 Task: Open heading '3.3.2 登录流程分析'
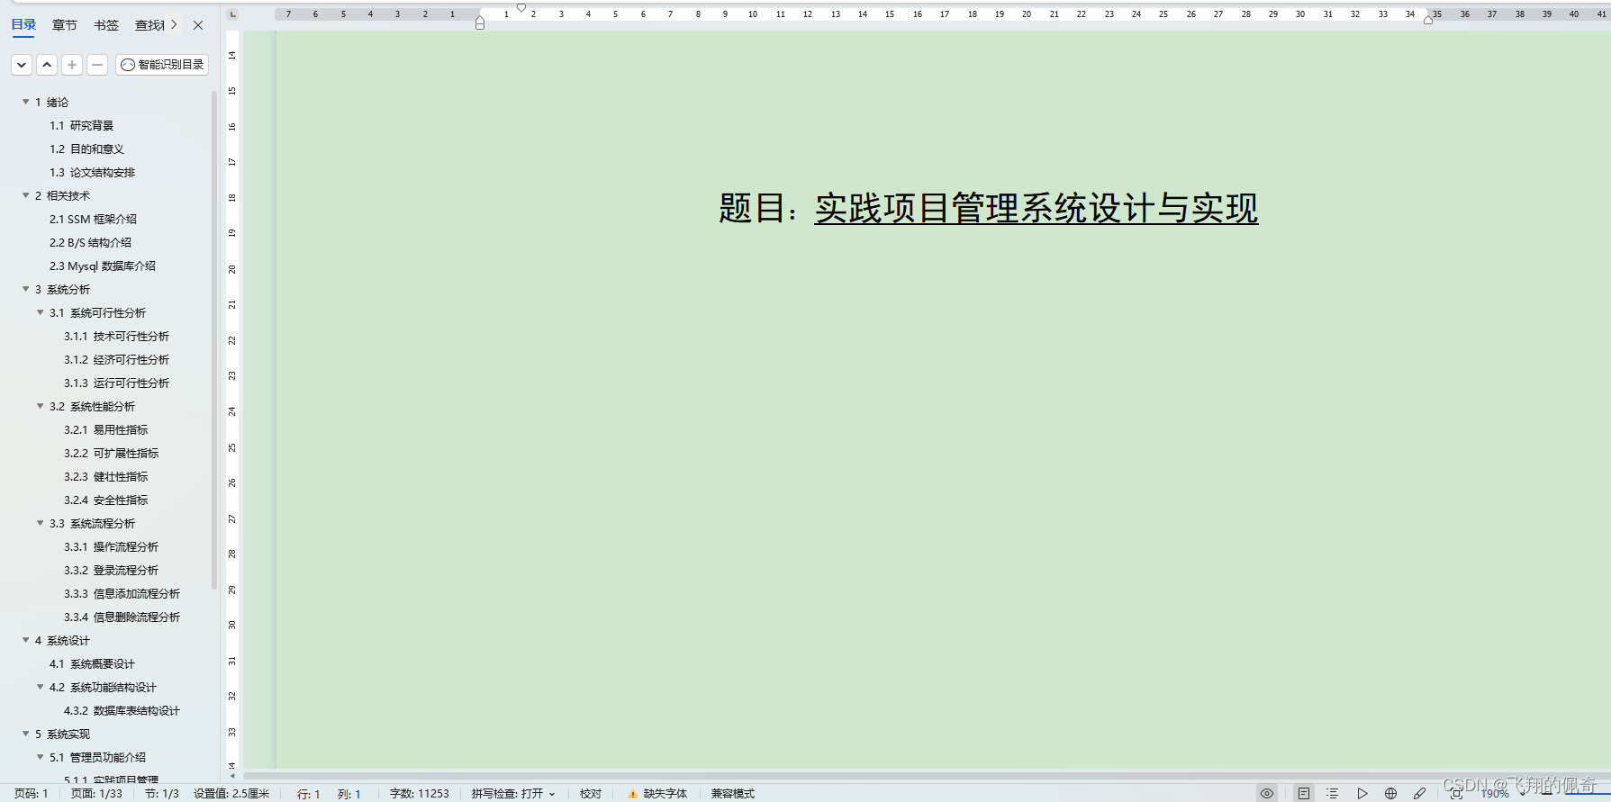click(x=111, y=571)
